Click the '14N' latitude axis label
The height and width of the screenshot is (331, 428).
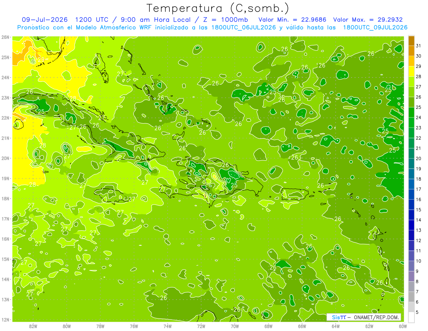[x=5, y=279]
